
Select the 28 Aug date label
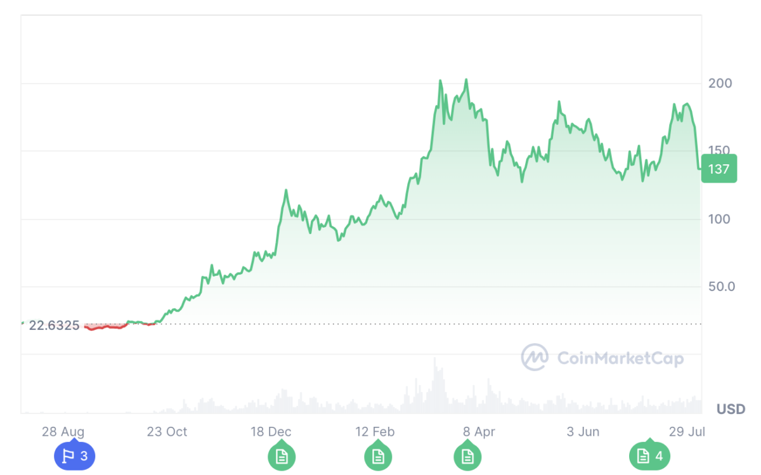pyautogui.click(x=63, y=432)
